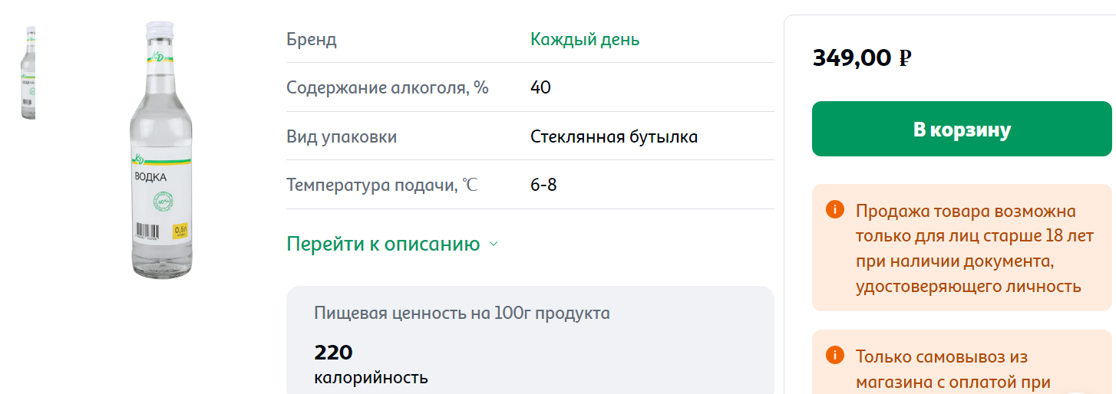Click the "Бренд" attribute label
The width and height of the screenshot is (1116, 394).
click(311, 39)
